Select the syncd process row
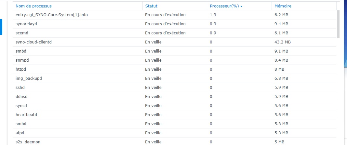Image resolution: width=347 pixels, height=157 pixels. [x=21, y=106]
